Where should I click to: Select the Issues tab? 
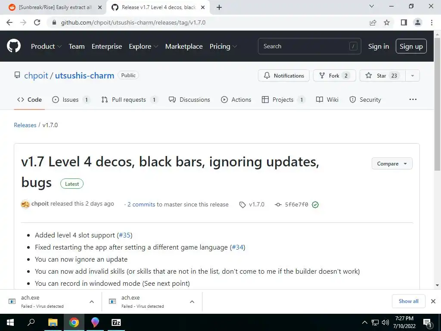tap(71, 100)
